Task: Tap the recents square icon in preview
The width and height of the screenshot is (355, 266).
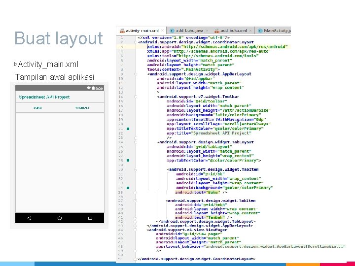Action: 90,218
